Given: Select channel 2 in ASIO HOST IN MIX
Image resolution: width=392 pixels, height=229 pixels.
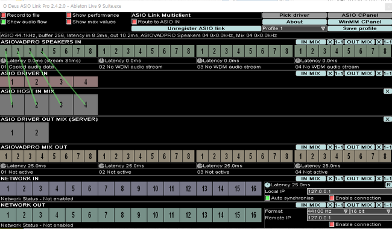Looking at the screenshot, I should (x=37, y=105).
